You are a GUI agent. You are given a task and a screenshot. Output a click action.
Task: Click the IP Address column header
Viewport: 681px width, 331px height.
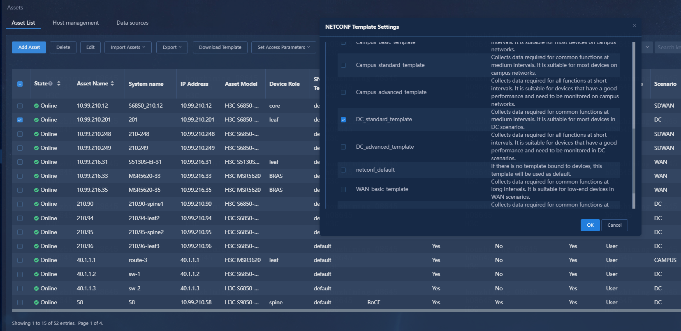click(195, 84)
